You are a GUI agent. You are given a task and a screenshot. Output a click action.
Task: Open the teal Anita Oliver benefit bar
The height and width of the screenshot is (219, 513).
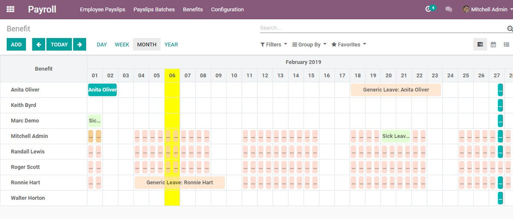coord(103,90)
